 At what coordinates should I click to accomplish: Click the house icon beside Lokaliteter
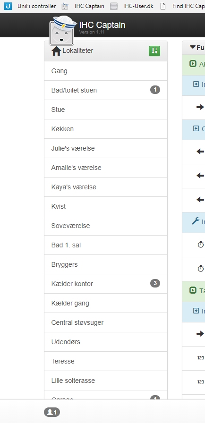click(x=56, y=51)
